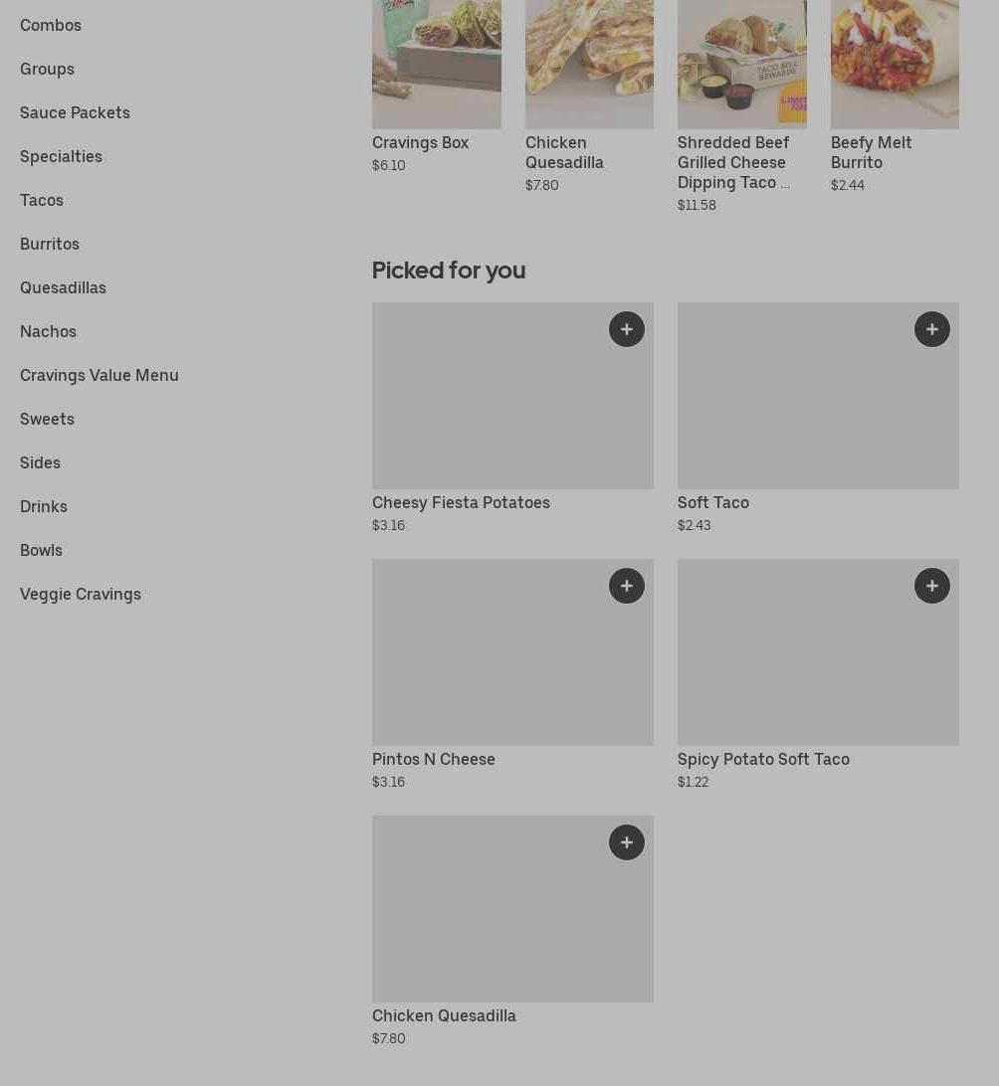
Task: Add Pintos N Cheese with plus icon
Action: tap(627, 586)
